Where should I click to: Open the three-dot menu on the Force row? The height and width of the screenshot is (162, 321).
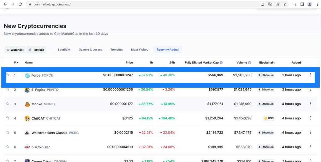point(310,75)
